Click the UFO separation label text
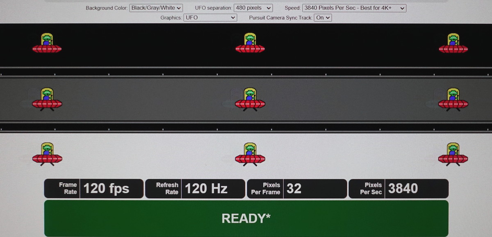 [x=213, y=8]
